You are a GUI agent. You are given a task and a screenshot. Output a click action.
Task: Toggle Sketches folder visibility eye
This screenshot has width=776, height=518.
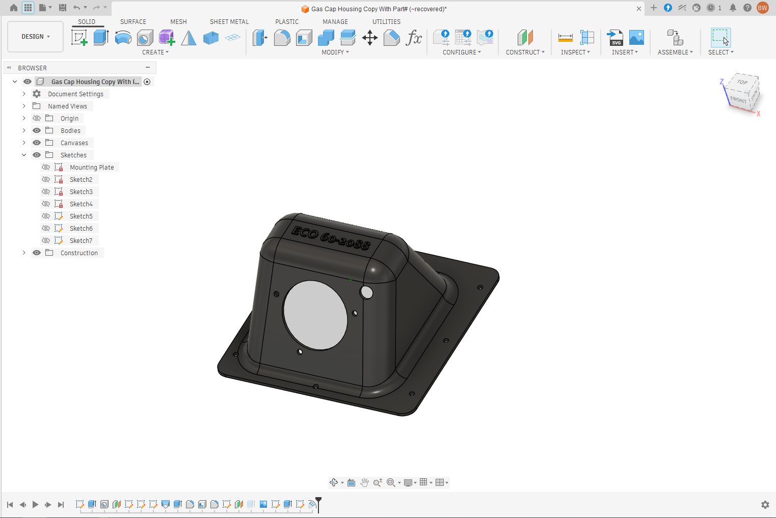click(37, 155)
